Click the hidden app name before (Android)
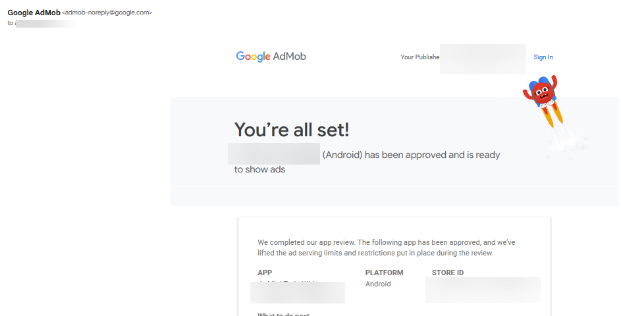 [274, 153]
